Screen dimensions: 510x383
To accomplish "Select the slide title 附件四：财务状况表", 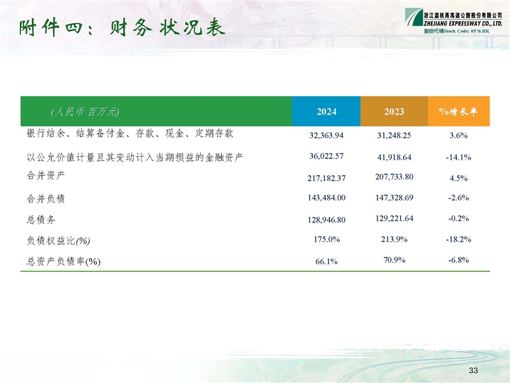I will (121, 28).
